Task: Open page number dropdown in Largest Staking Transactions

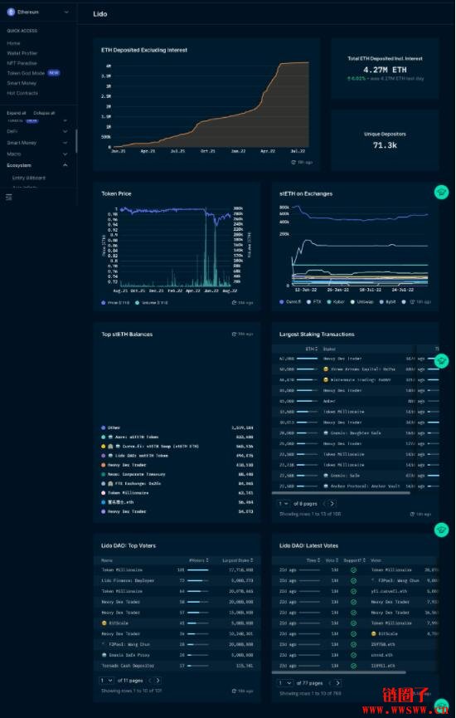Action: coord(284,503)
